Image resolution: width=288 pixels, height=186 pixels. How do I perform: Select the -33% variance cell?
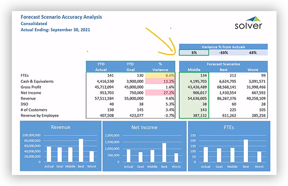click(x=223, y=52)
